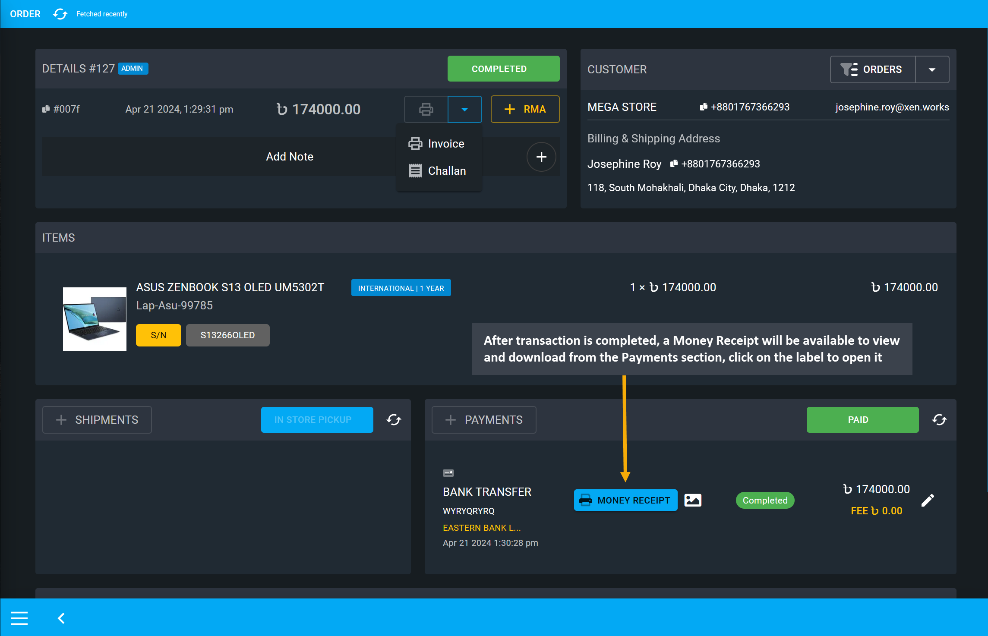Click the payment screenshot/image icon
988x636 pixels.
(694, 500)
